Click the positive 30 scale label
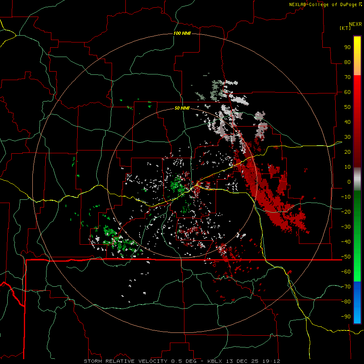This screenshot has width=364, height=364. pos(347,137)
